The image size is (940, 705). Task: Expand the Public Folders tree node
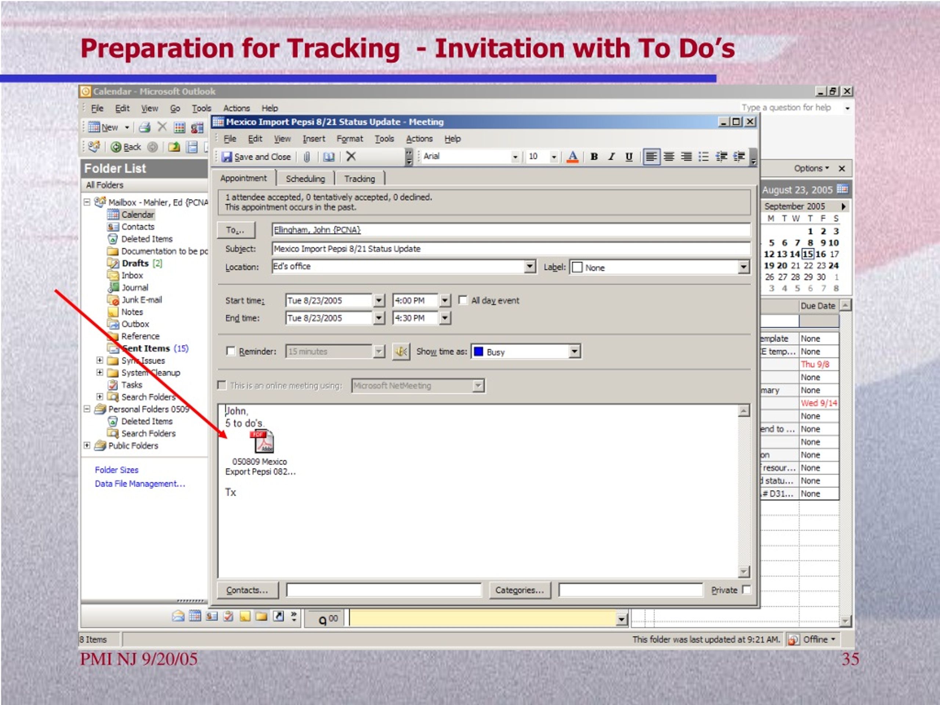87,445
